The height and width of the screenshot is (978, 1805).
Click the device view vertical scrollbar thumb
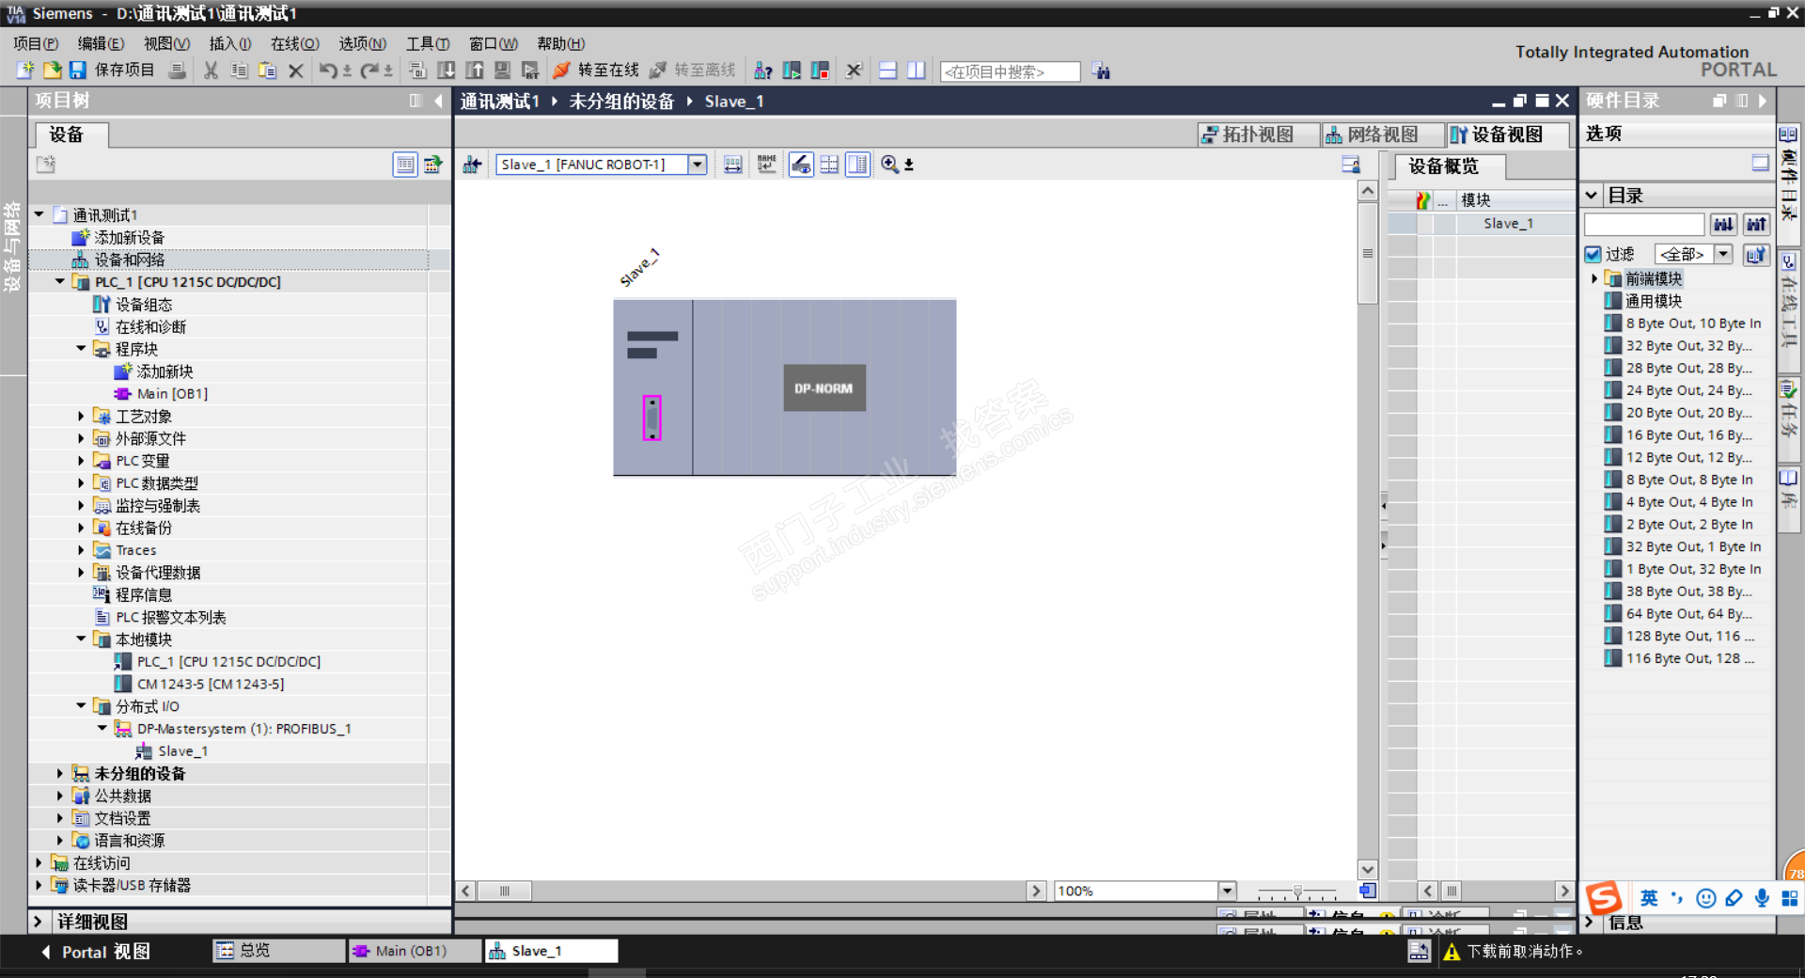[1368, 253]
